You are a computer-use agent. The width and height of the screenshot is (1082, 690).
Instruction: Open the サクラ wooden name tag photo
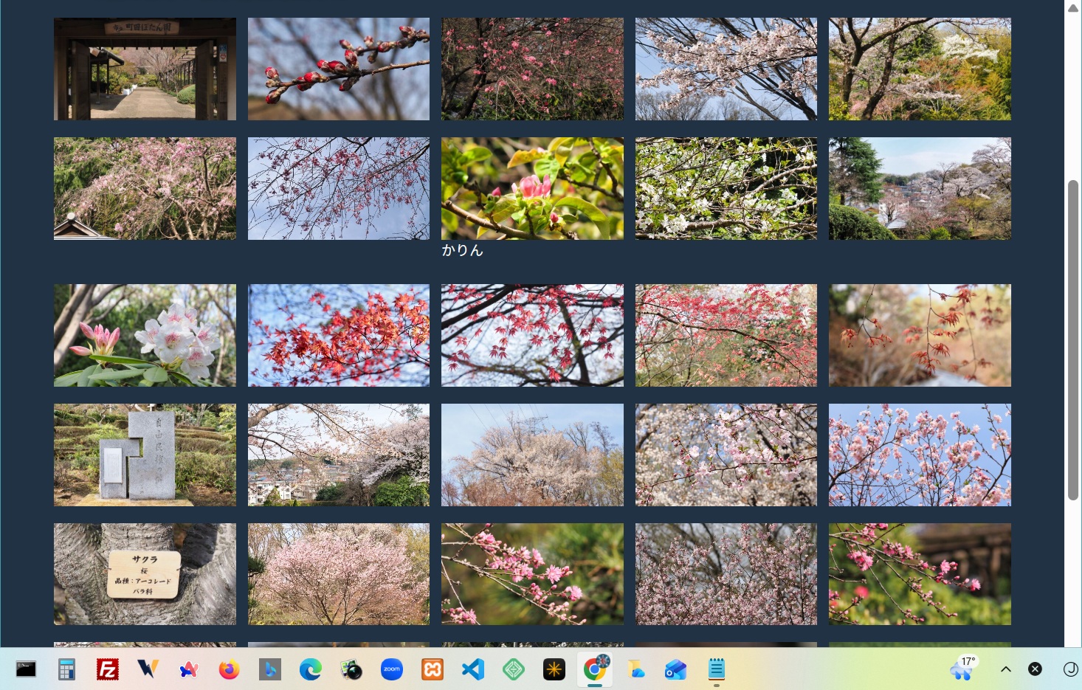pos(145,574)
